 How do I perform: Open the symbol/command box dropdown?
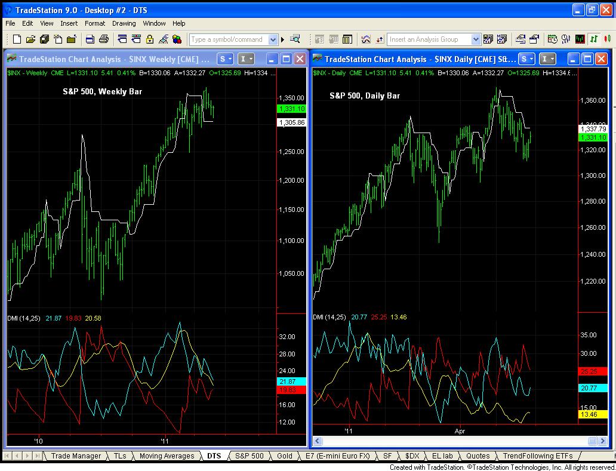273,39
